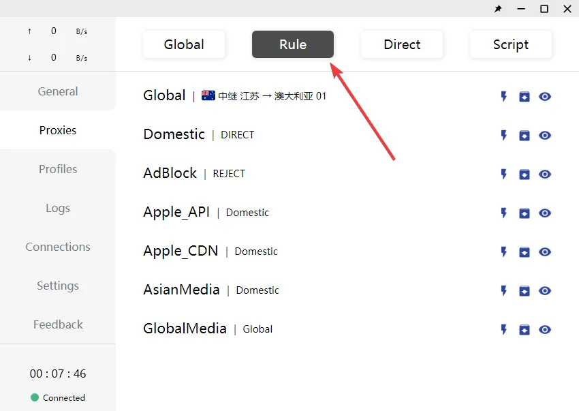Toggle eye visibility for GlobalMedia group
This screenshot has width=579, height=411.
(545, 330)
